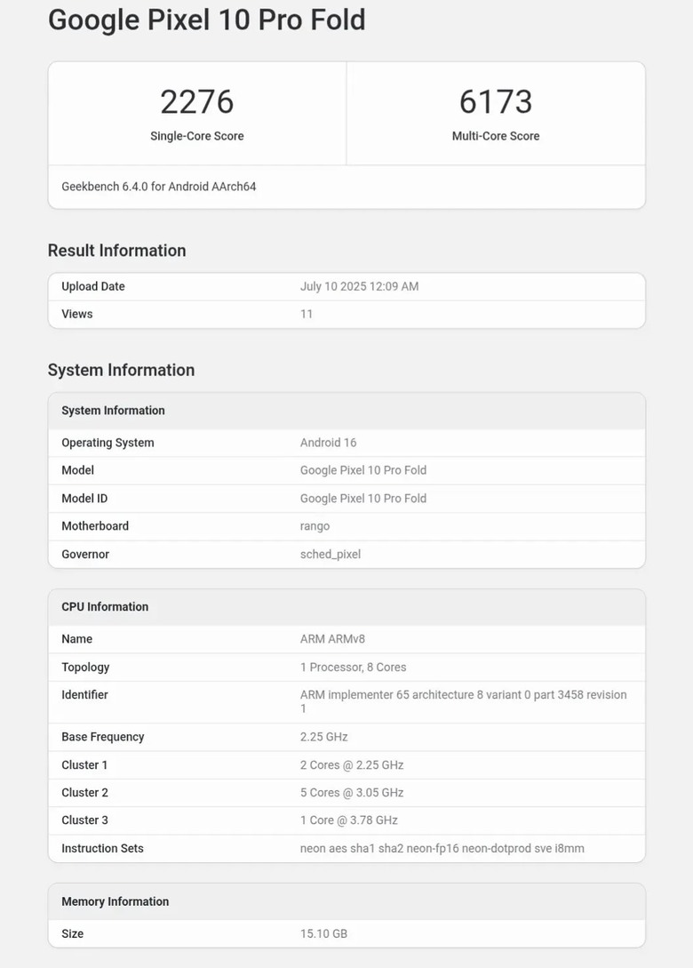Select the multi-core score 6173
Viewport: 693px width, 968px height.
coord(496,102)
